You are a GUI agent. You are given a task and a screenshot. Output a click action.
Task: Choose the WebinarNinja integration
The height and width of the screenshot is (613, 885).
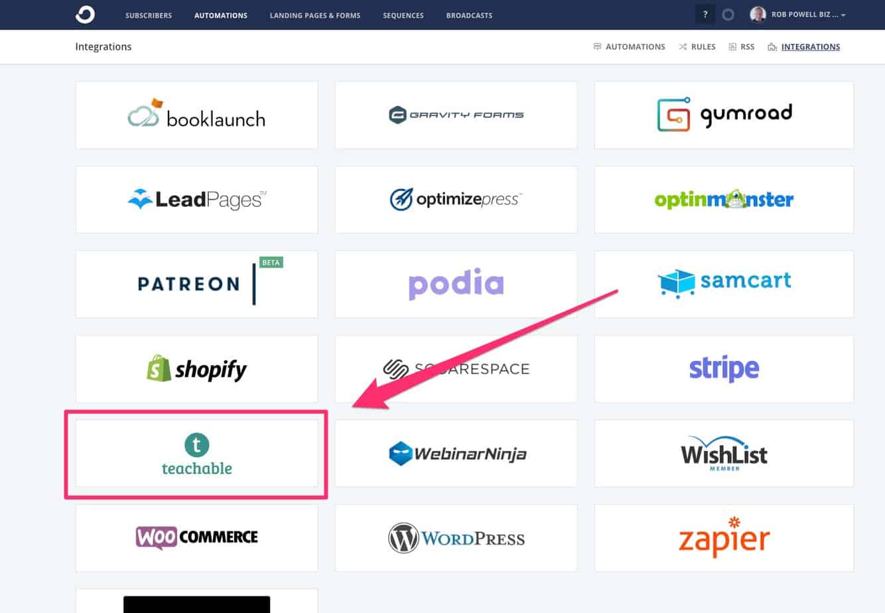pos(456,453)
